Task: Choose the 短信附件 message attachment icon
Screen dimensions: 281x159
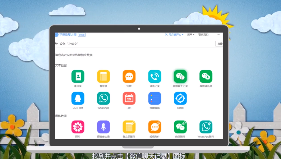Action: 155,127
